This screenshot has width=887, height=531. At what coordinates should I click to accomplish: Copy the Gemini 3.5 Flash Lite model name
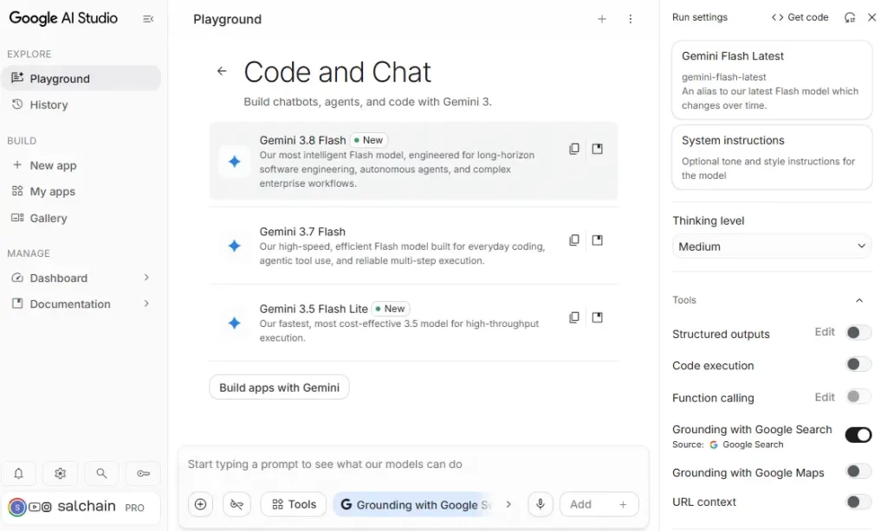(x=574, y=317)
